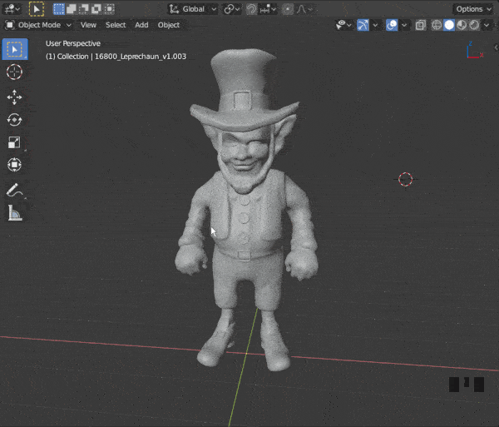Click the 'User Perspective' text label

click(x=73, y=43)
